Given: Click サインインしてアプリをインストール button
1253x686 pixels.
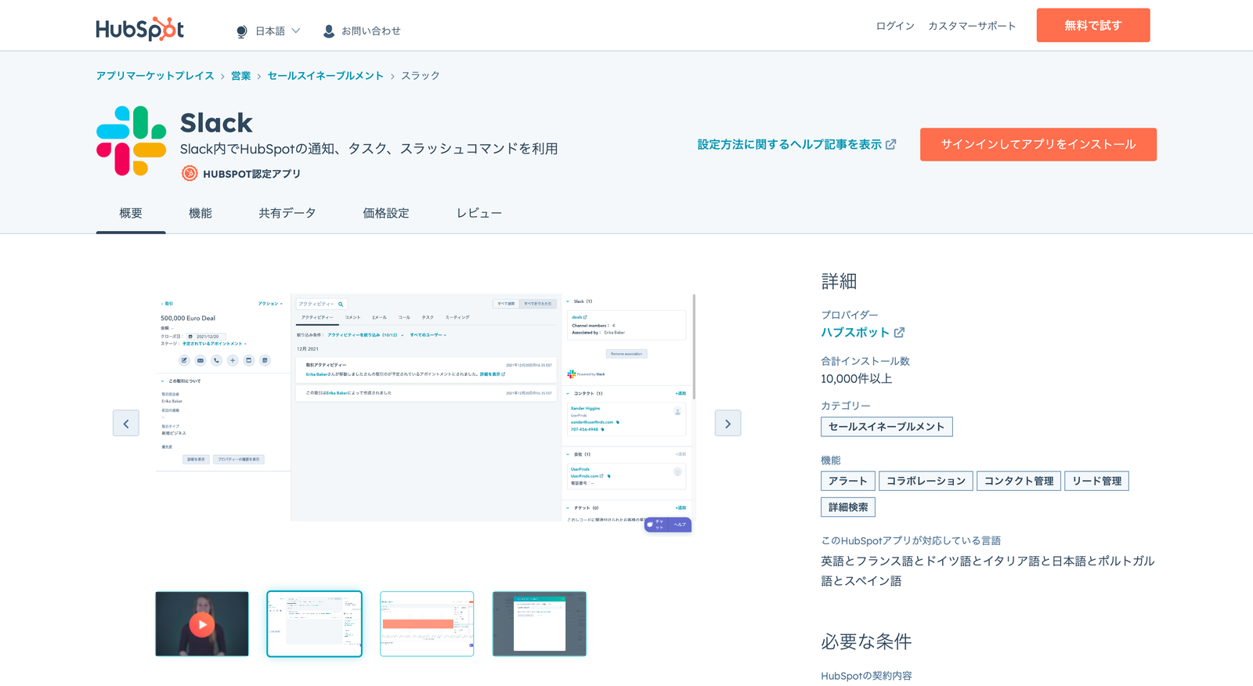Looking at the screenshot, I should [x=1038, y=145].
